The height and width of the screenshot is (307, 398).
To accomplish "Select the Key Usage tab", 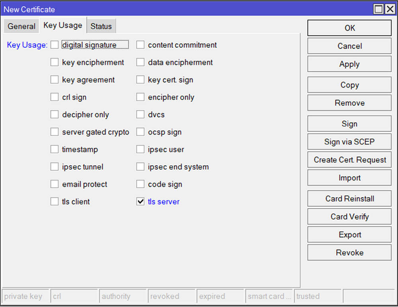I will [63, 25].
